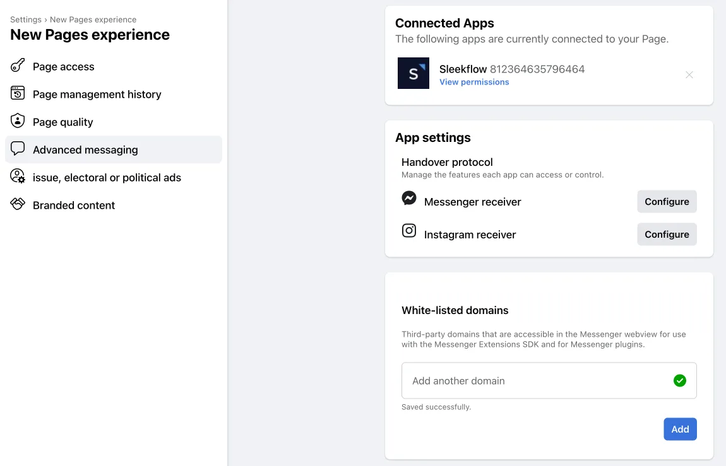
Task: Click the history icon for Page management history
Action: (x=18, y=93)
